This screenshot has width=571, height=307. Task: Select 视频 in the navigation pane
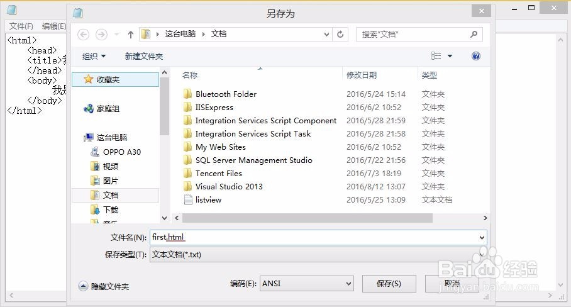111,166
